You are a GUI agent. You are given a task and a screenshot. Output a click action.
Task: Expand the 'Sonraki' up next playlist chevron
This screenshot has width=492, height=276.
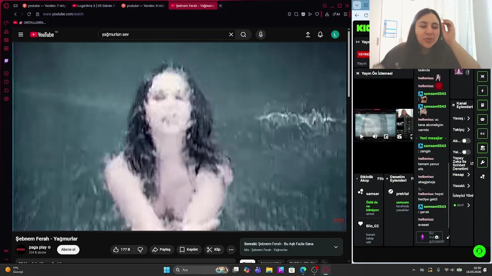(336, 247)
